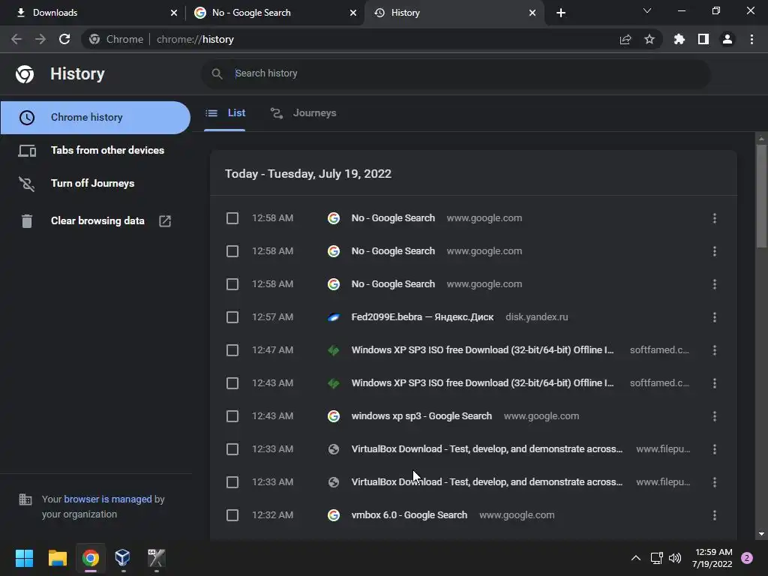768x576 pixels.
Task: Open a new tab with plus button
Action: tap(561, 13)
